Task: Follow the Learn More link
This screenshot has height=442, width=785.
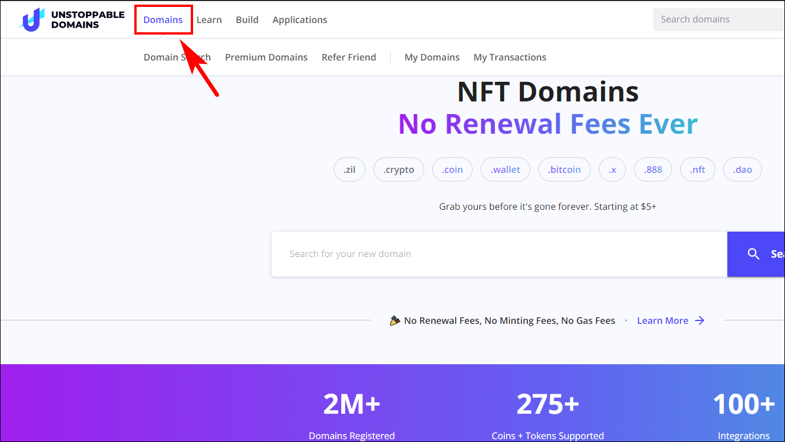Action: pos(663,321)
